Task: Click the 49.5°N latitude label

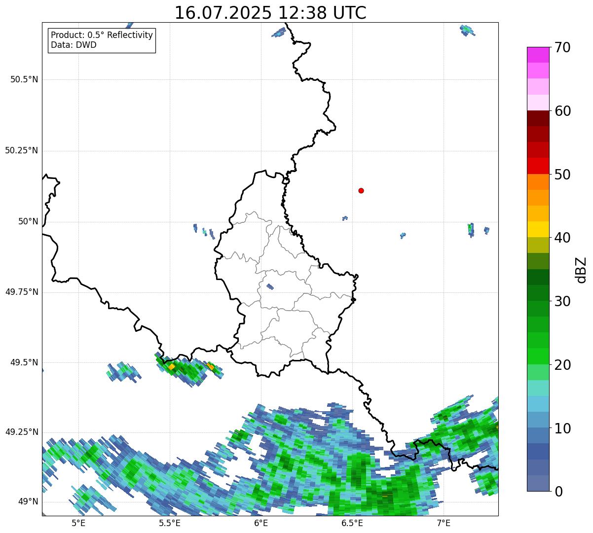Action: [24, 362]
